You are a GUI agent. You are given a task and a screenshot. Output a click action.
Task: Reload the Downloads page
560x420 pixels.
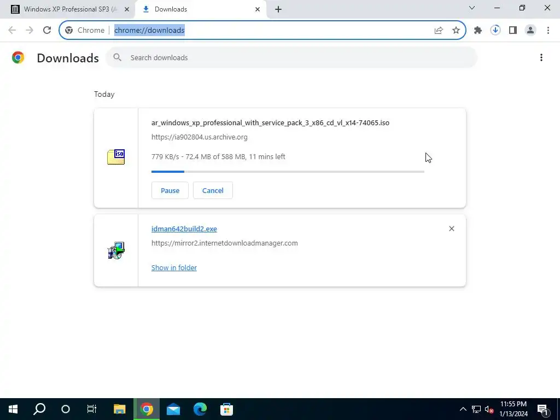[47, 30]
